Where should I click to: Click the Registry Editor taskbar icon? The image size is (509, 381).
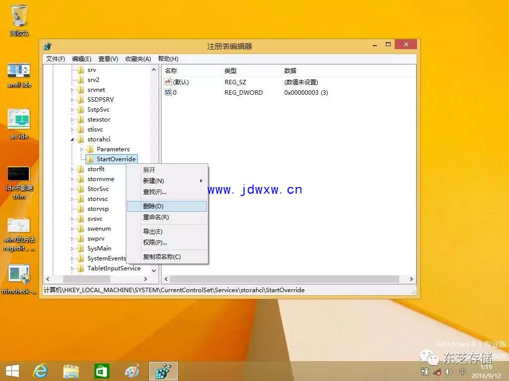tap(163, 371)
